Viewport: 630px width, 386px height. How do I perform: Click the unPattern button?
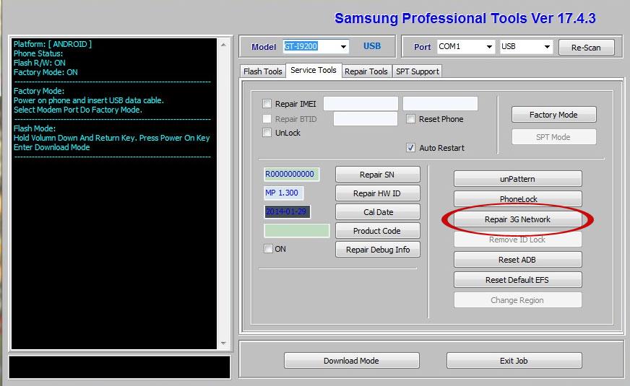517,179
